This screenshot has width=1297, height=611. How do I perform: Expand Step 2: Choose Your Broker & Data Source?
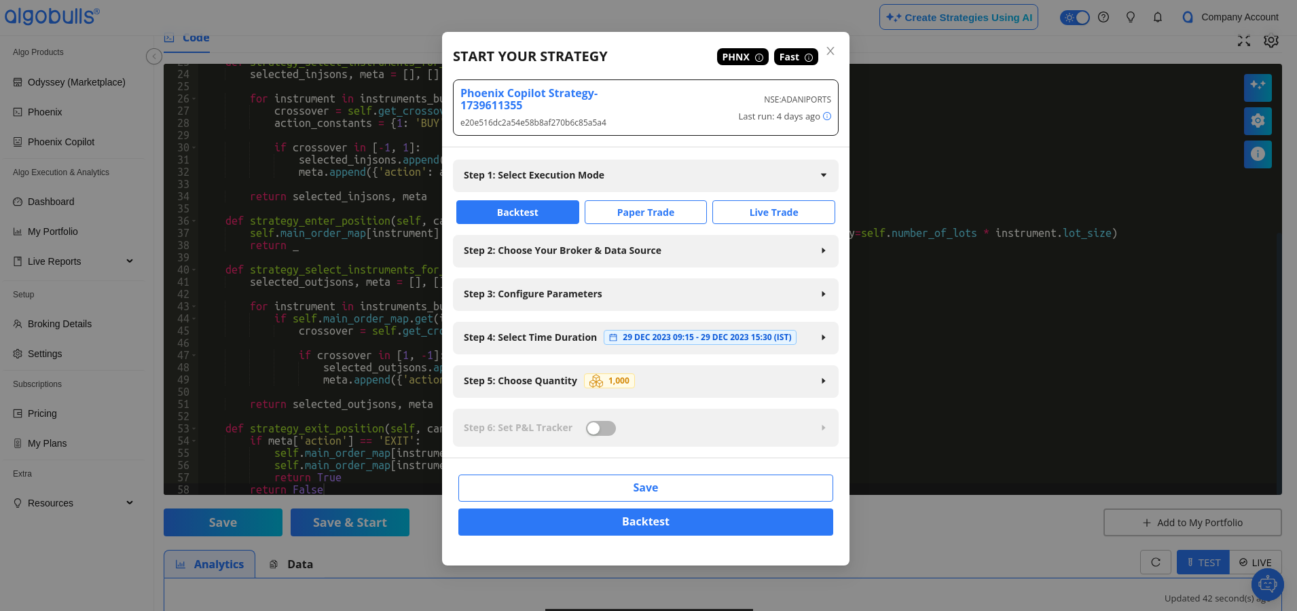point(646,251)
